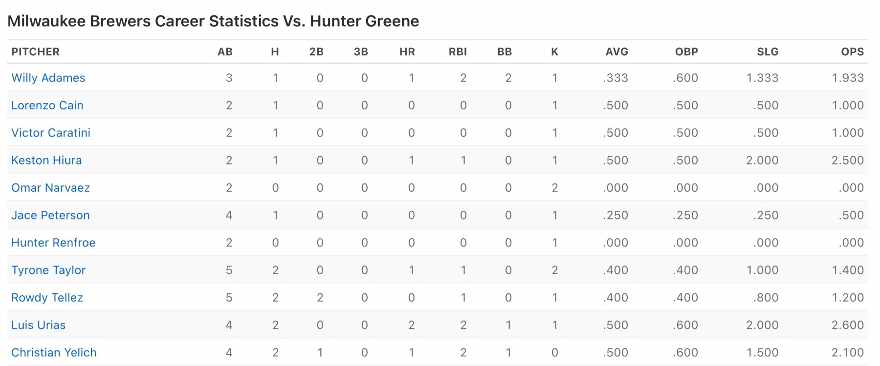
Task: Click the SLG column header
Action: click(x=768, y=52)
